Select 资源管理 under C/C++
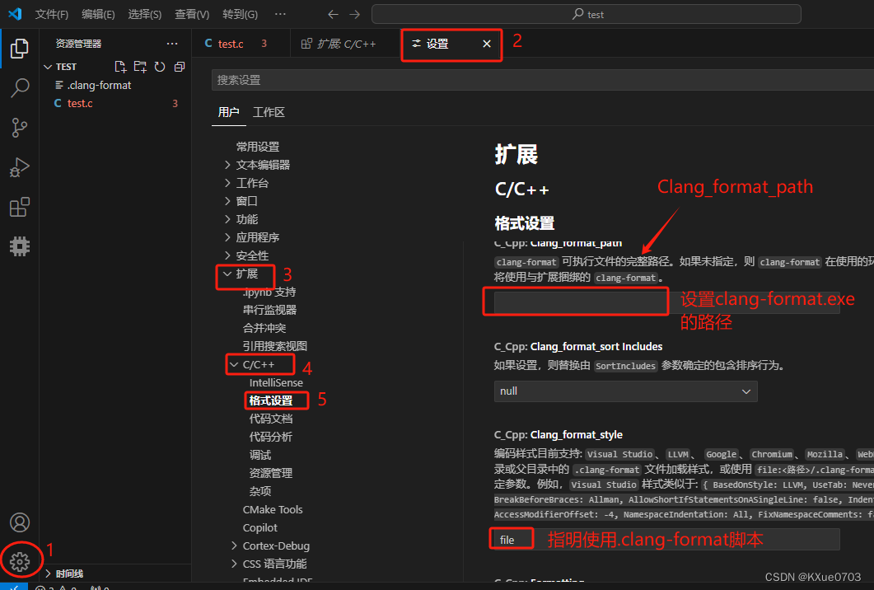 tap(271, 474)
